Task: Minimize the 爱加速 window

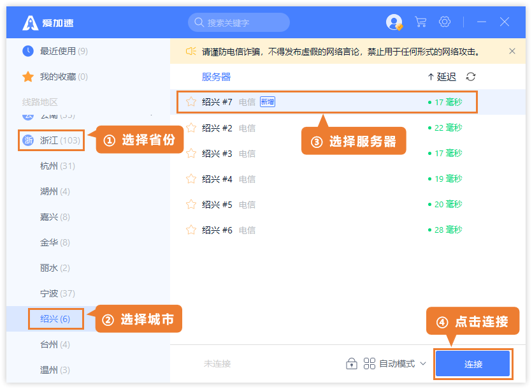Action: pyautogui.click(x=482, y=22)
